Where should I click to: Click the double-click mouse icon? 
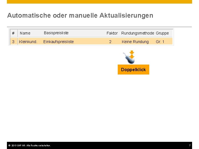coord(129,57)
